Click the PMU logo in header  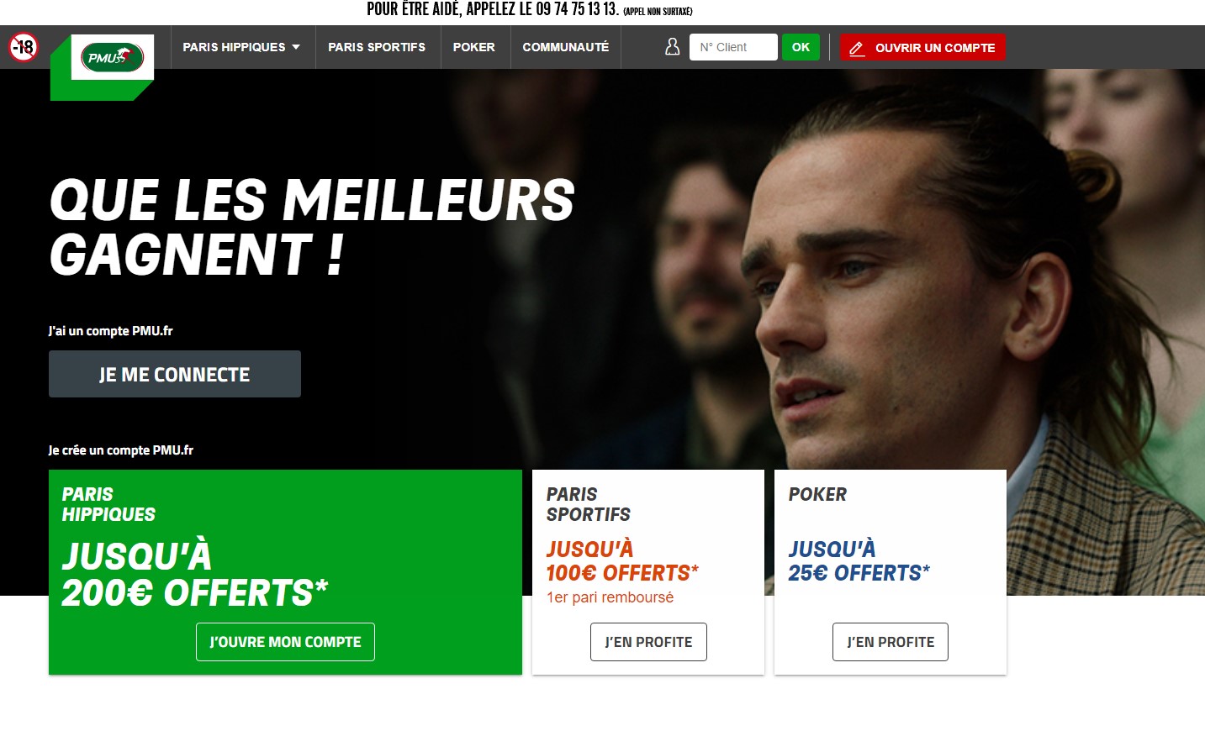pyautogui.click(x=113, y=57)
